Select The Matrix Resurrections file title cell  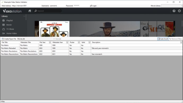(x=10, y=54)
